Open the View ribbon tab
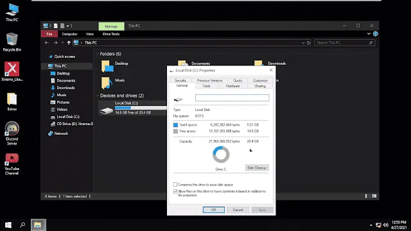The height and width of the screenshot is (231, 411). (90, 34)
